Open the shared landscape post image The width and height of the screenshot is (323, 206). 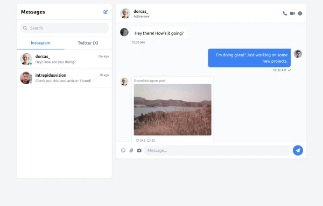[173, 109]
